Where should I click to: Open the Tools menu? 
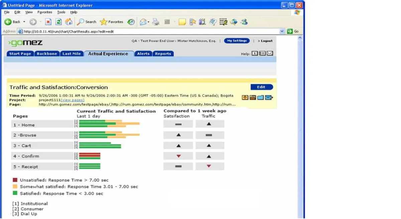(61, 12)
